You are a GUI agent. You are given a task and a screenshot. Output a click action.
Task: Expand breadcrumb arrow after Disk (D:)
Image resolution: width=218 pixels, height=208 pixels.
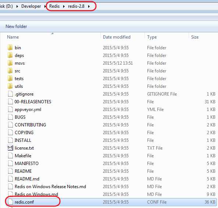17,6
